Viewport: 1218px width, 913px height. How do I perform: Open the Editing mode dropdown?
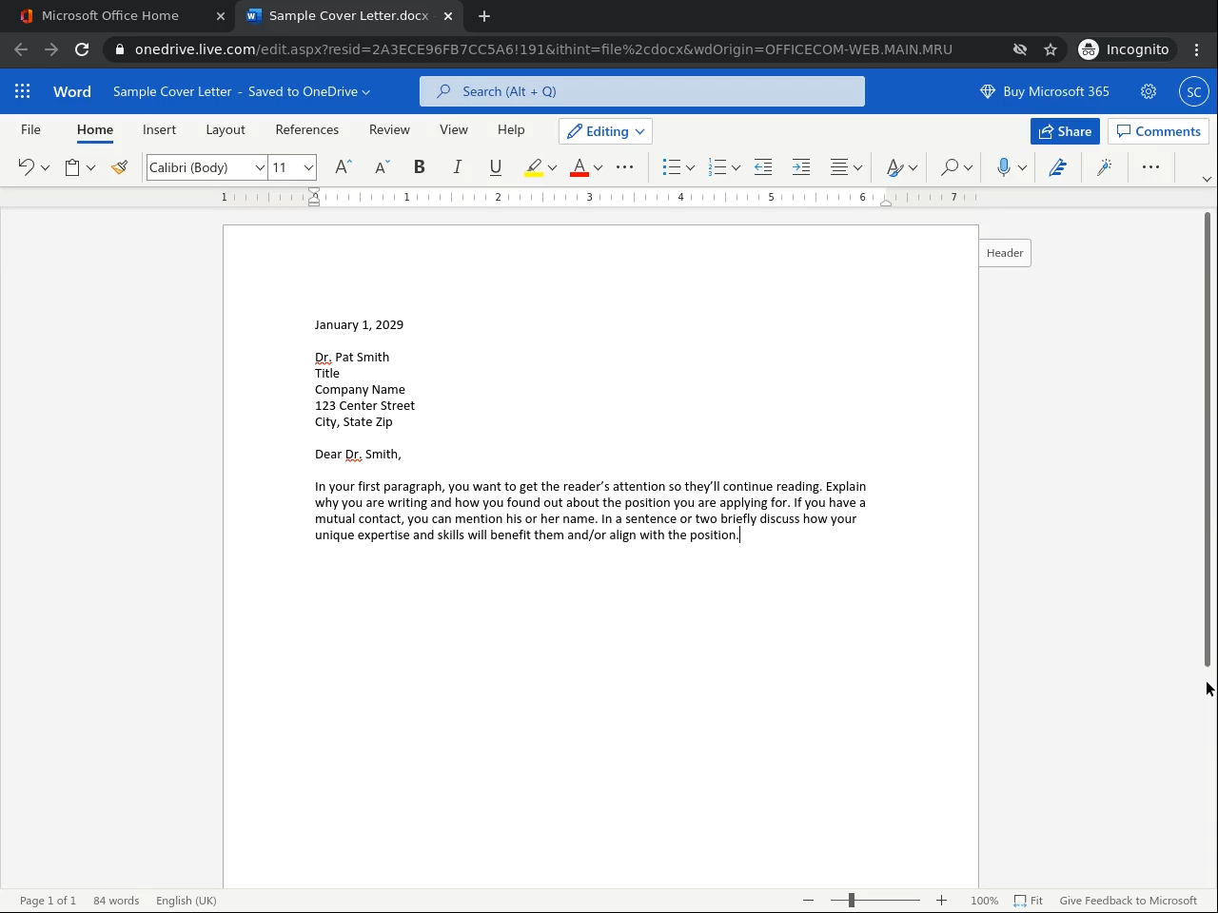click(x=607, y=131)
